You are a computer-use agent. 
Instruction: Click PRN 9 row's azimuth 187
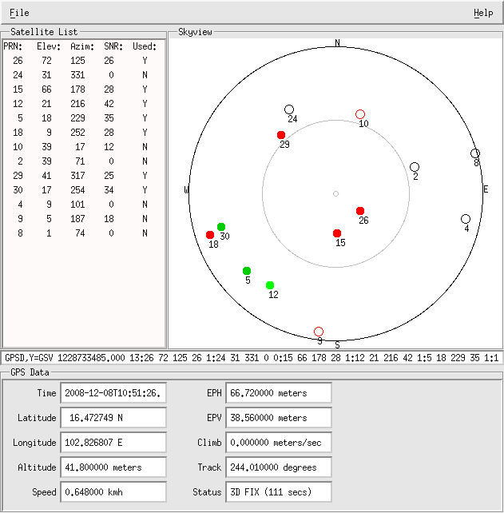pos(77,219)
